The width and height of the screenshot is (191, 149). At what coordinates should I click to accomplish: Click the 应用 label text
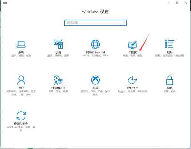tap(170, 52)
